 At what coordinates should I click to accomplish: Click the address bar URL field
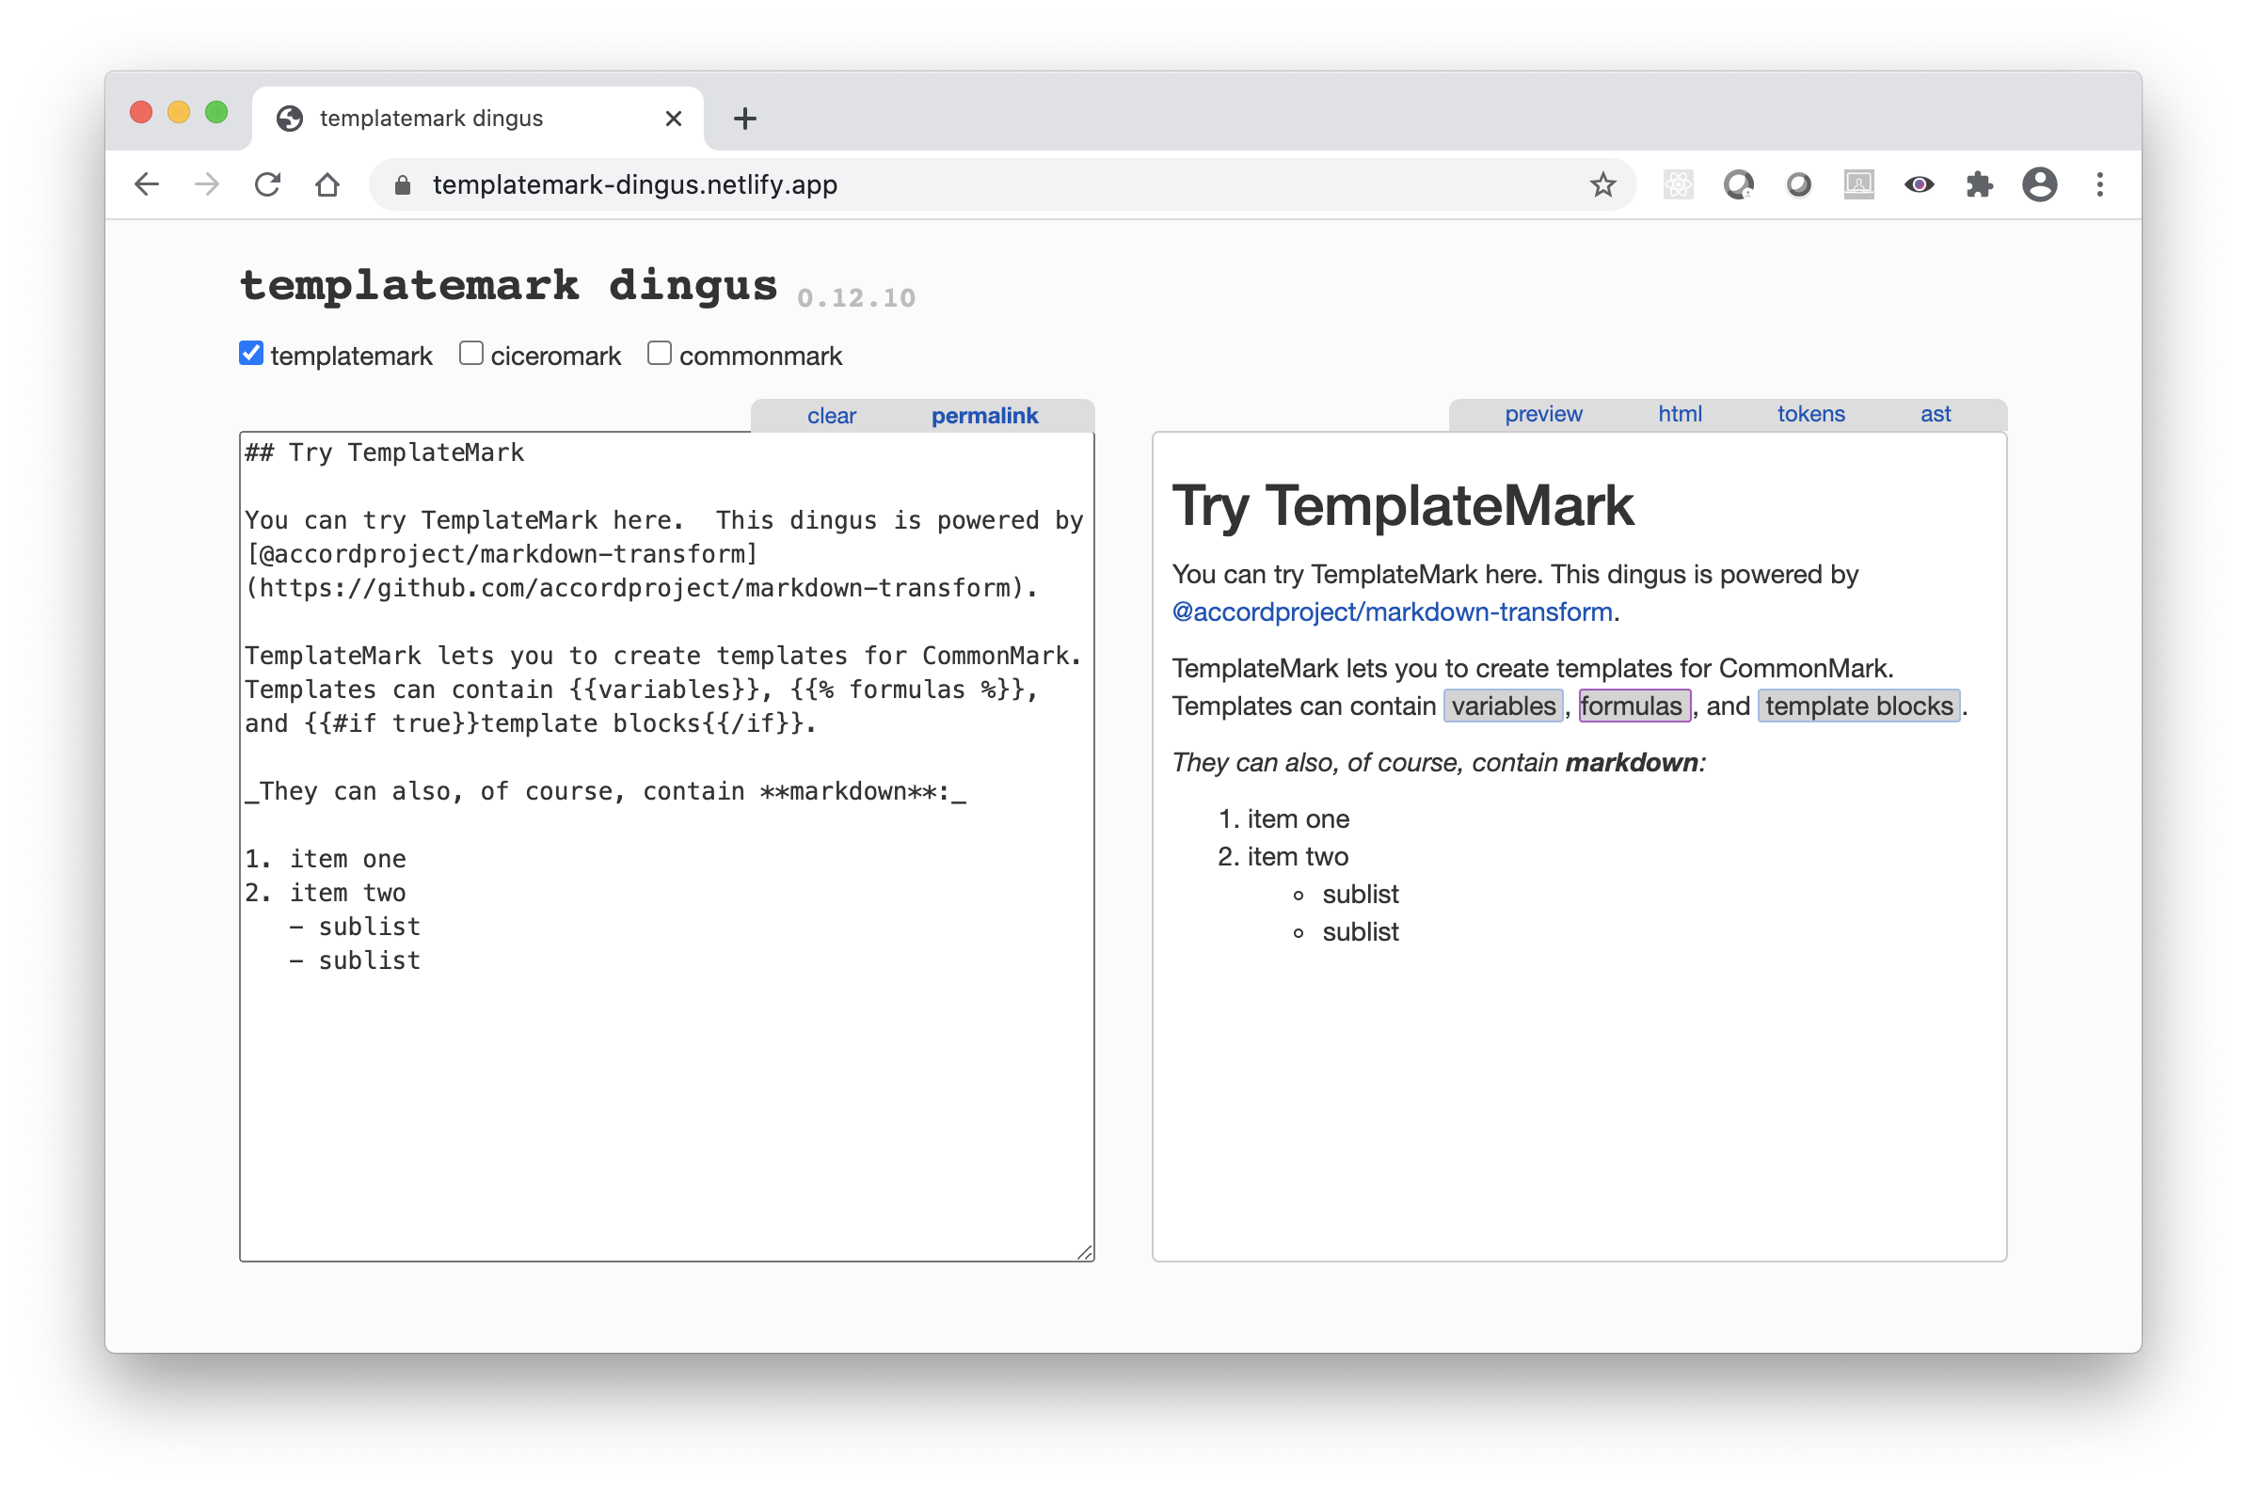[1001, 184]
